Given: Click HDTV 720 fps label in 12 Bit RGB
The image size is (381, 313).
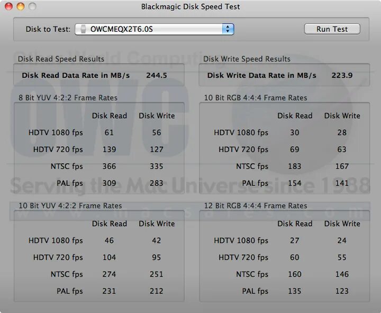Looking at the screenshot, I should point(243,257).
